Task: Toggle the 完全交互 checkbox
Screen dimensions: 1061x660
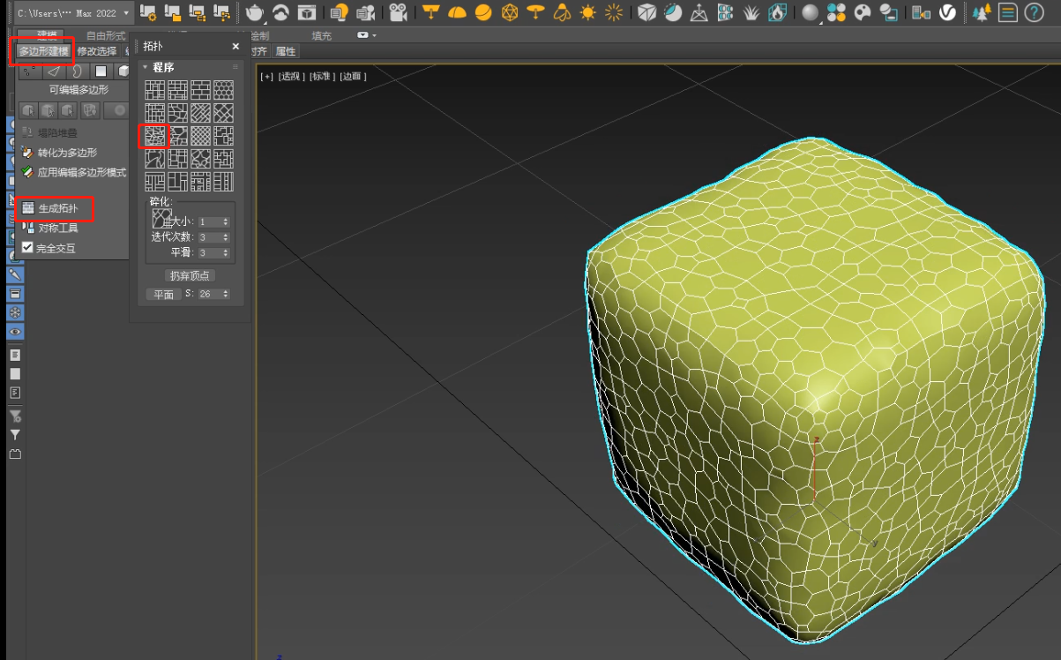Action: [x=27, y=248]
